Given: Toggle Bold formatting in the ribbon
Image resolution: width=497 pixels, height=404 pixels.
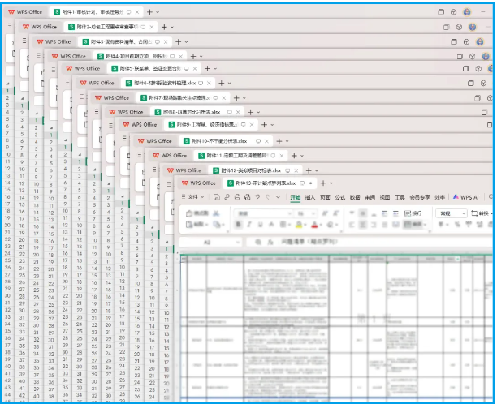Looking at the screenshot, I should click(x=240, y=225).
